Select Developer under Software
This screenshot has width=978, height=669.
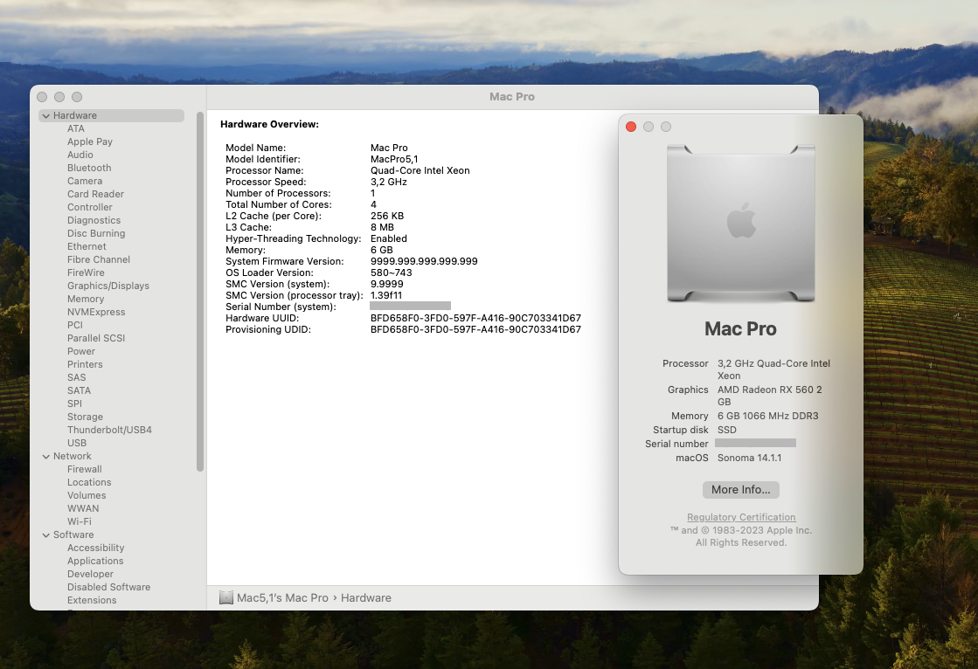(x=90, y=574)
